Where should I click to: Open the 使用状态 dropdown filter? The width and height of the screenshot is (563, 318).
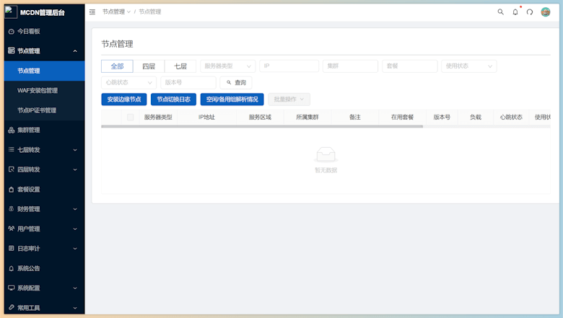469,66
